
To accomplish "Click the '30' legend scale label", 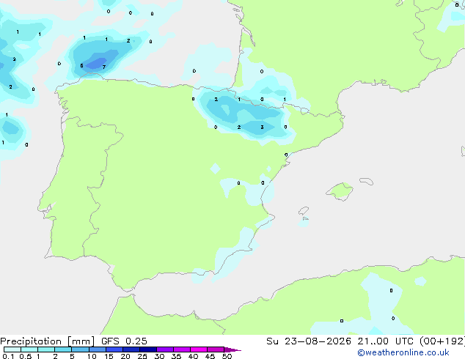I will click(159, 356).
